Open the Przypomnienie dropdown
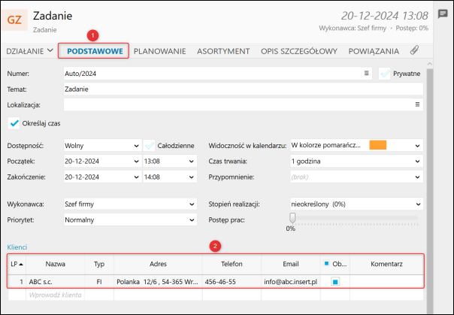 click(417, 177)
